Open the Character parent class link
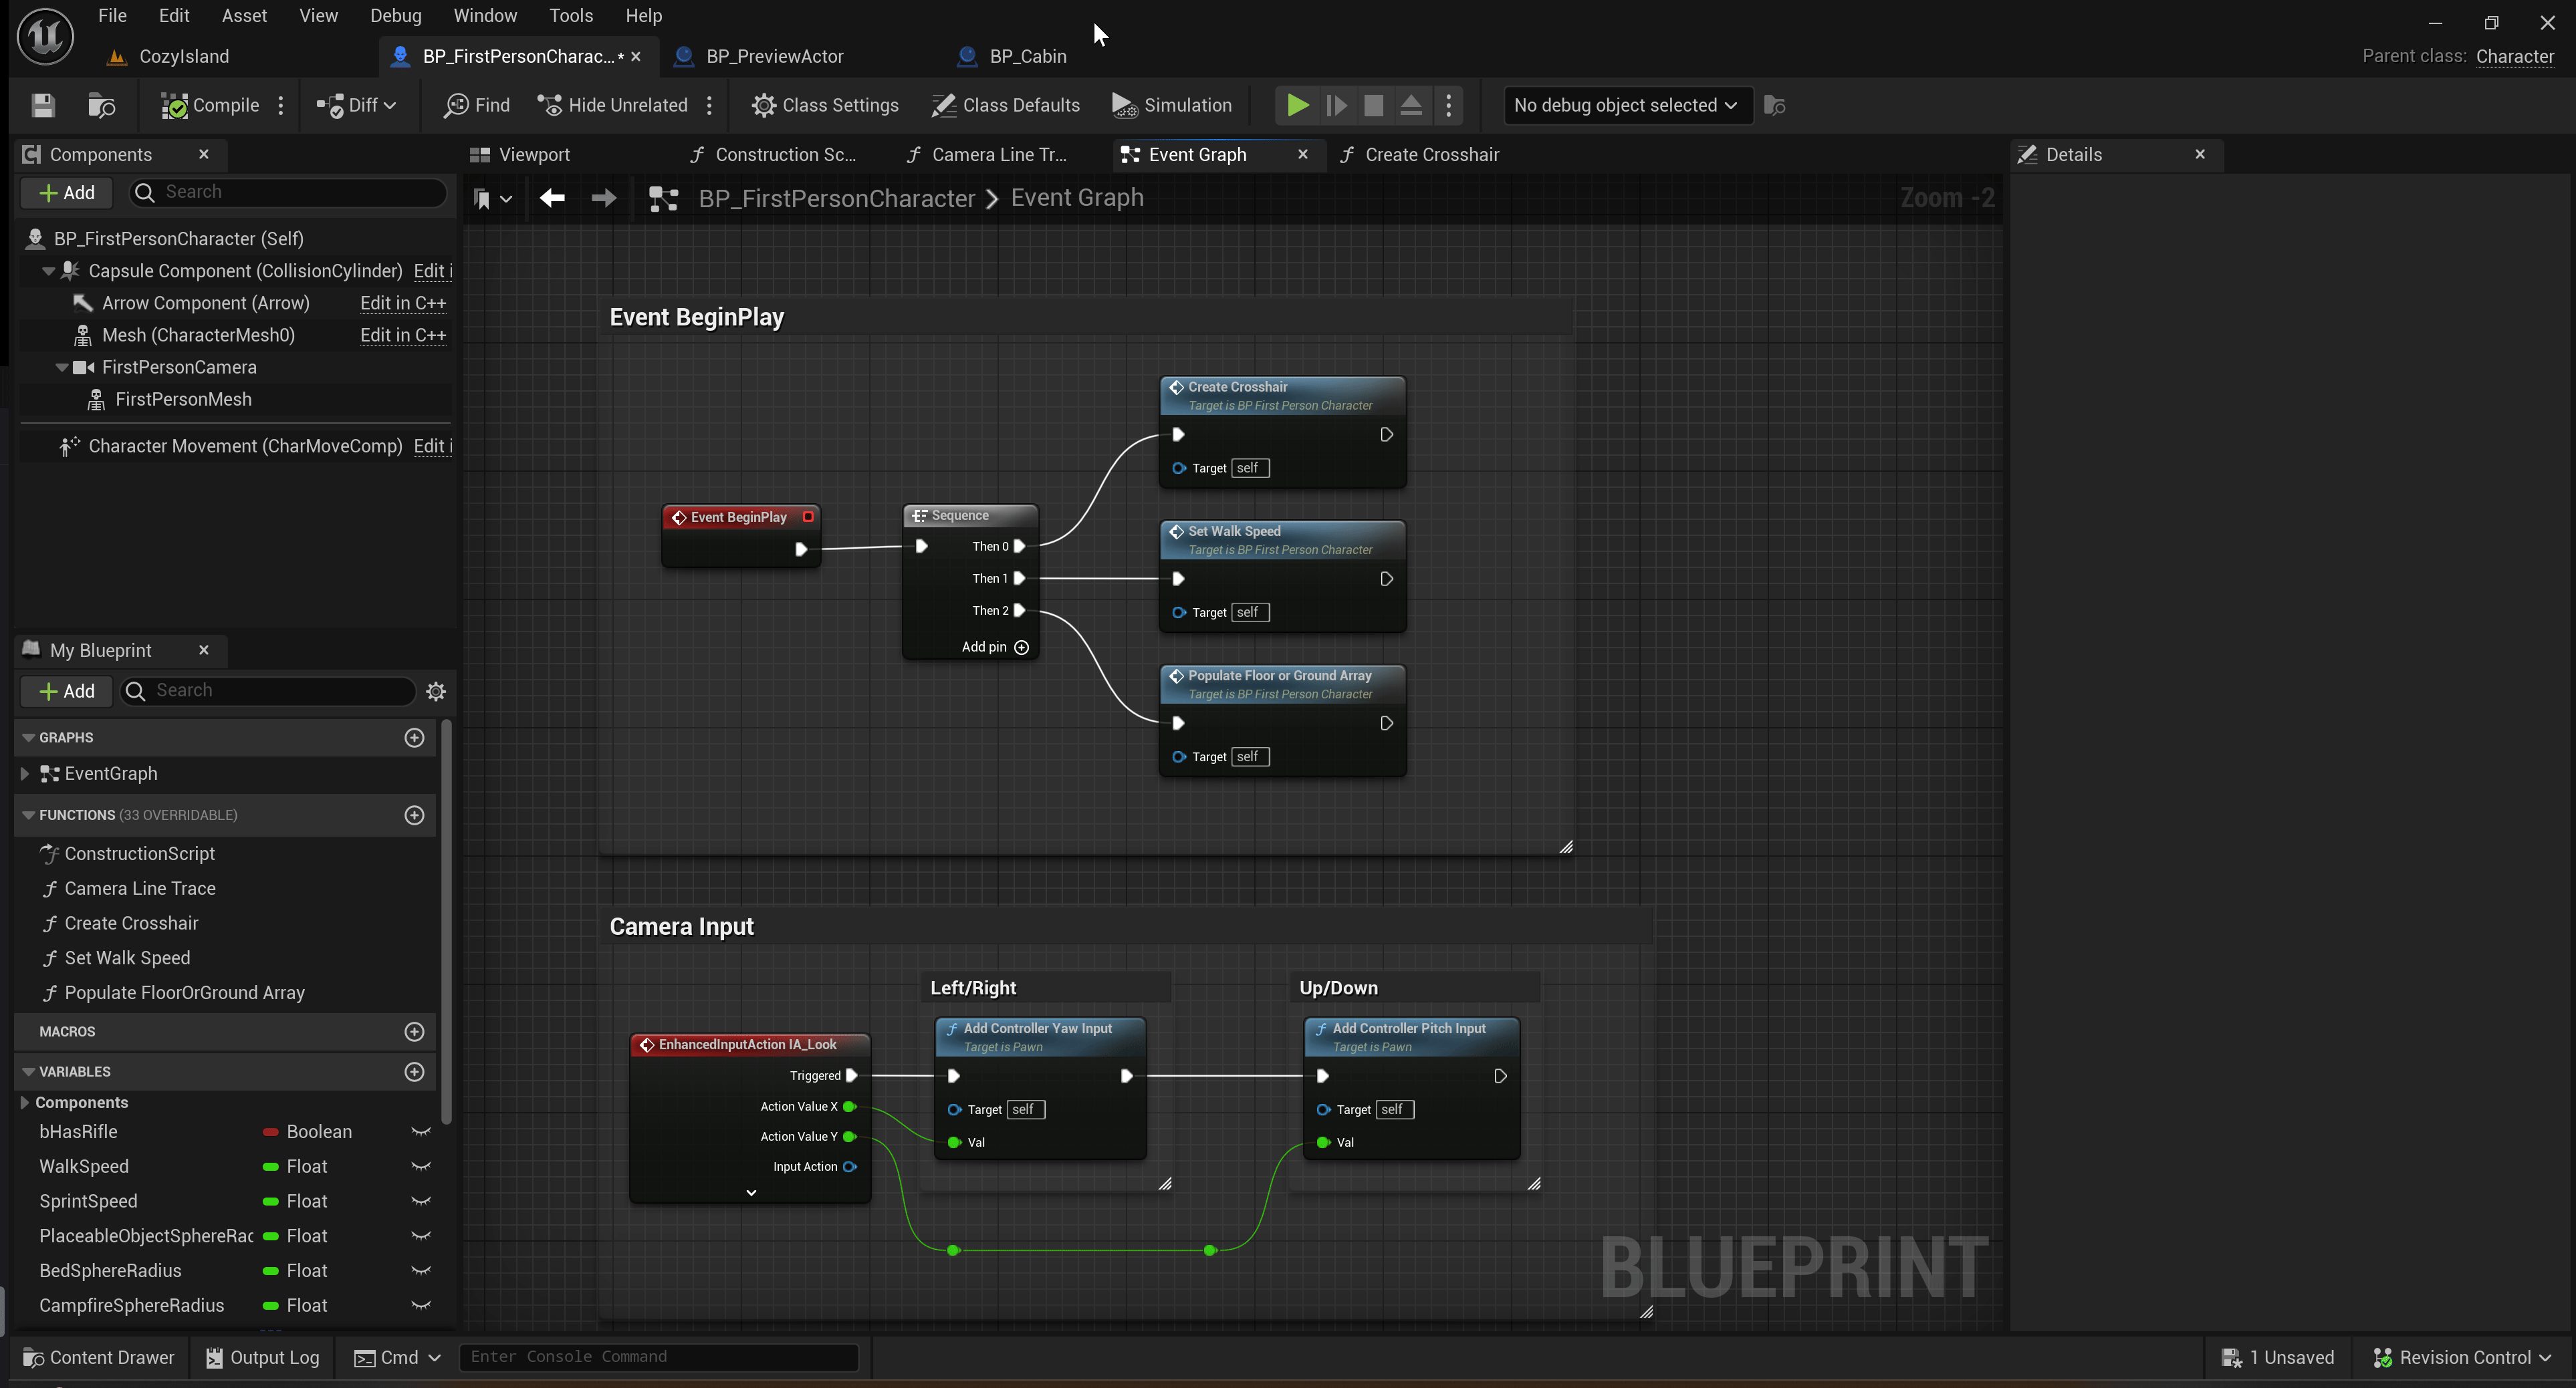Screen dimensions: 2576x1388 pos(2514,56)
